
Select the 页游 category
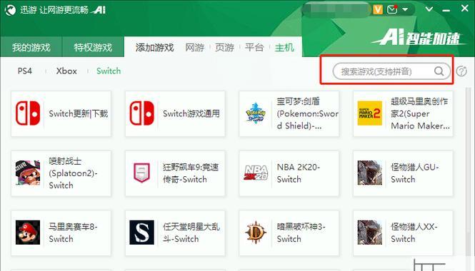(224, 48)
